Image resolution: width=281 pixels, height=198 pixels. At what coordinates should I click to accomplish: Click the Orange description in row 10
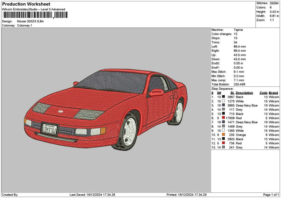point(241,135)
